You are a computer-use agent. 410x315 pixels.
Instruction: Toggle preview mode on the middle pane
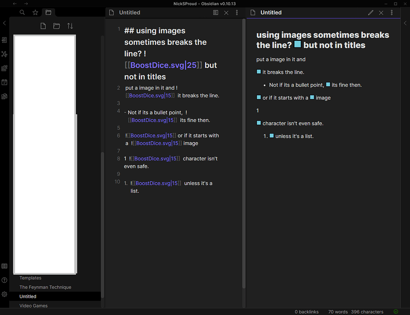[x=215, y=13]
